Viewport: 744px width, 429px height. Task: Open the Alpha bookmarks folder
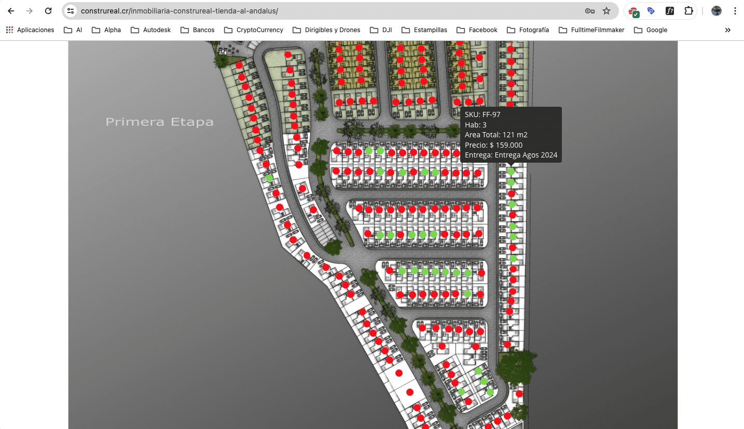[x=106, y=30]
